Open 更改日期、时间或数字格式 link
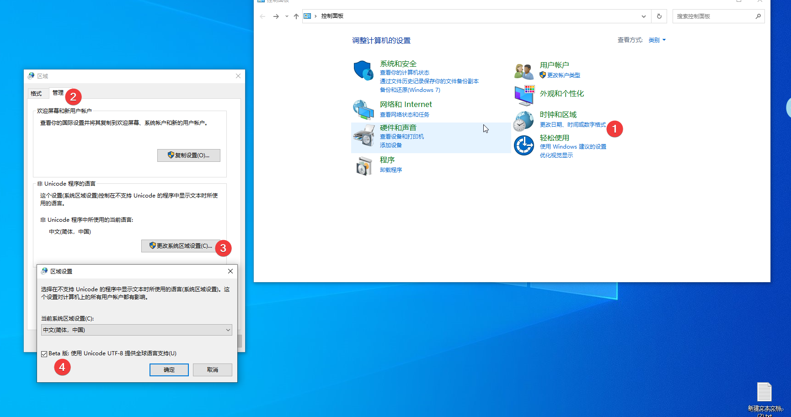This screenshot has width=791, height=417. click(x=572, y=124)
